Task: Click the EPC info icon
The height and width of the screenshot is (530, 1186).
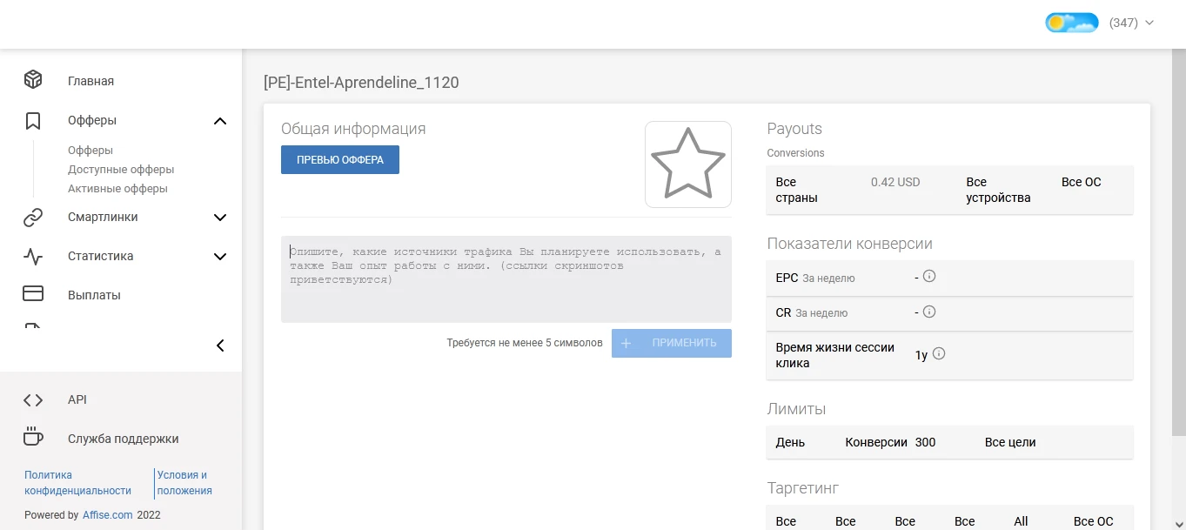Action: [929, 277]
